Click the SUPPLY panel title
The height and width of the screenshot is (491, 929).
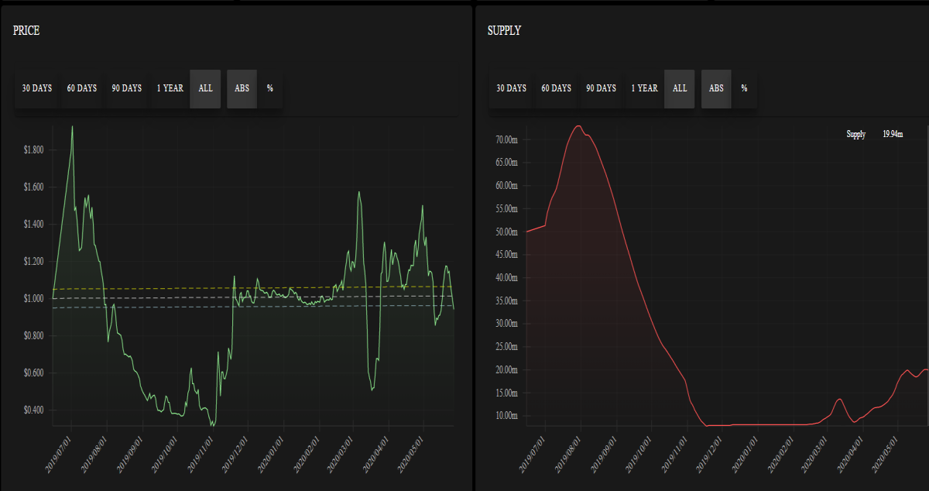(x=505, y=31)
